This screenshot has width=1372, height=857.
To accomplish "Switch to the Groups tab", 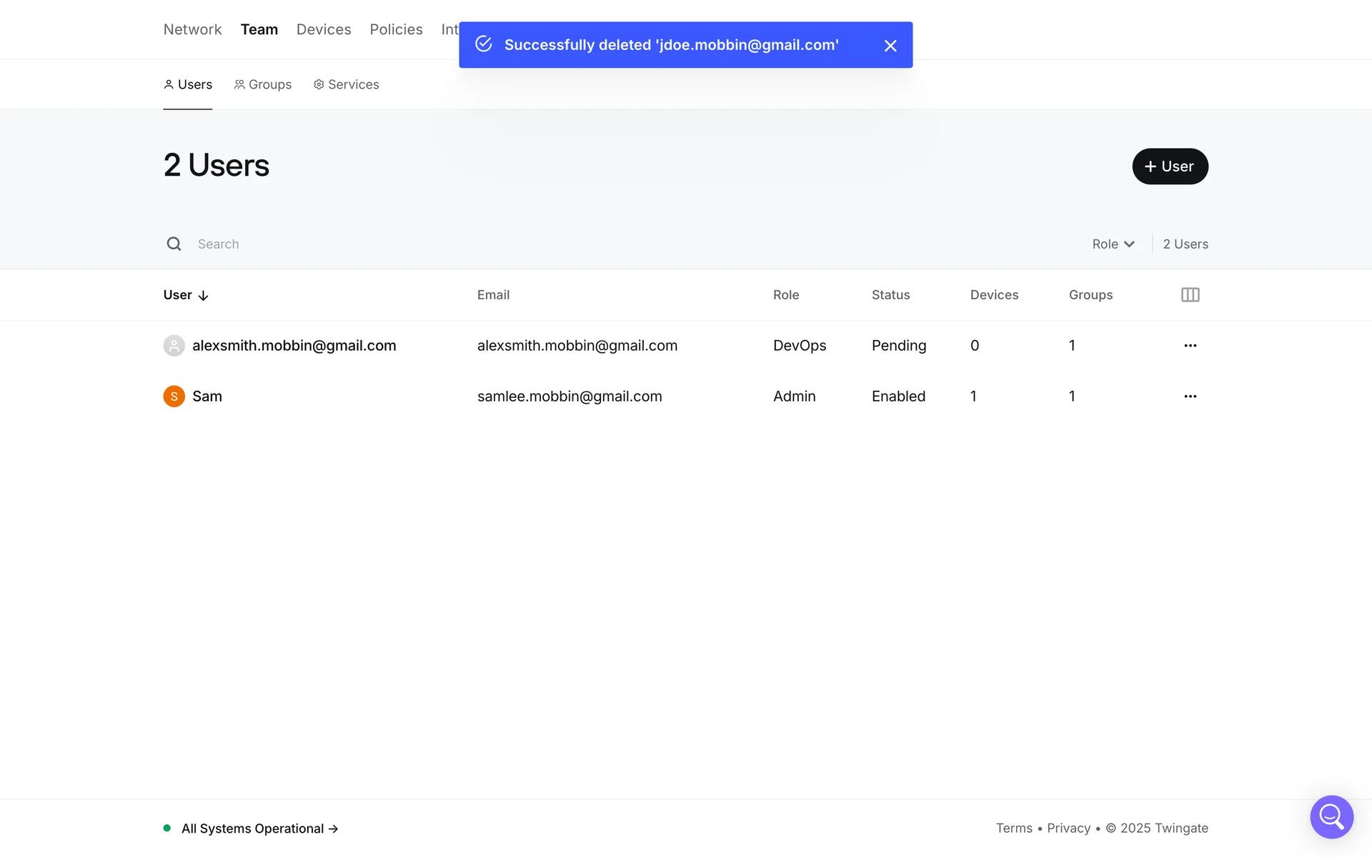I will (263, 84).
